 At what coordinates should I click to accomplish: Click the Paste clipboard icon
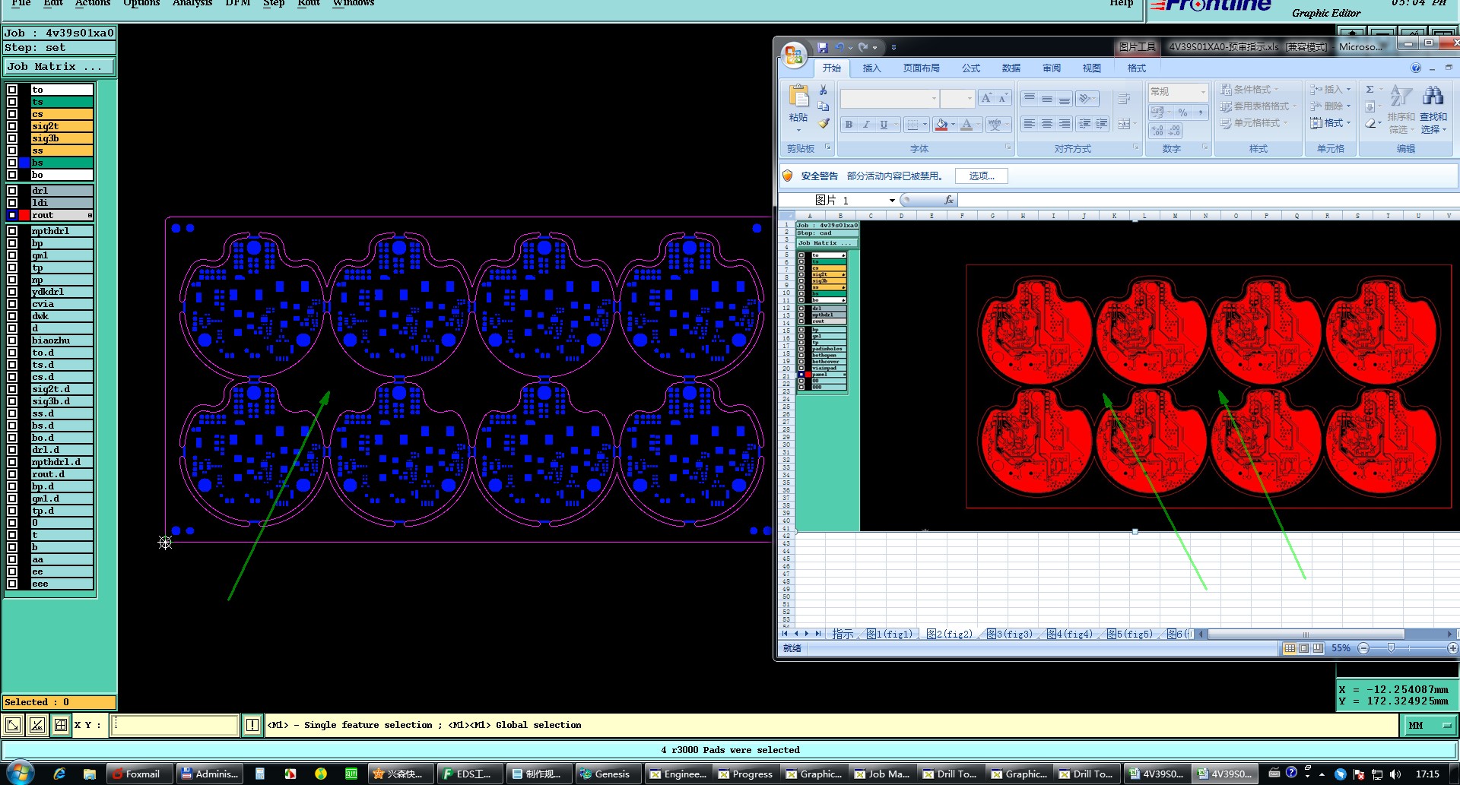tap(798, 96)
